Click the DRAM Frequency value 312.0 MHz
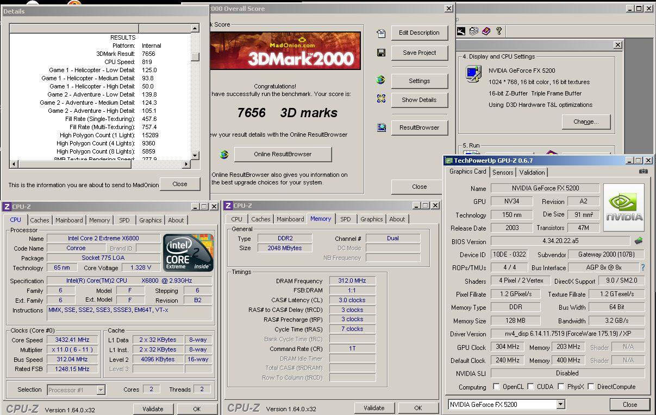The height and width of the screenshot is (415, 656). tap(352, 281)
